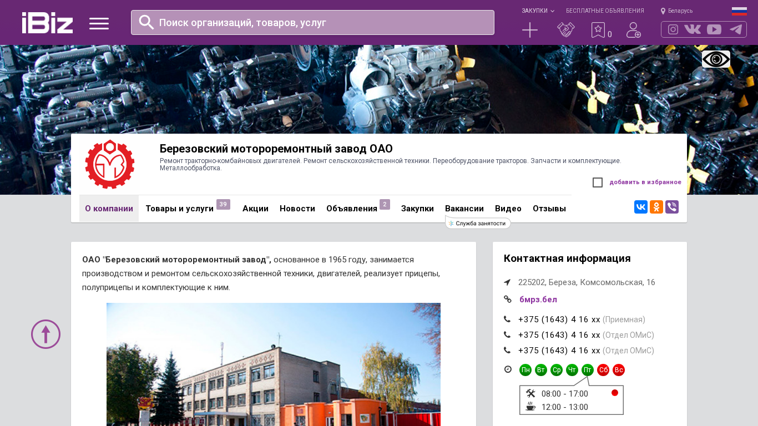Switch to the Акции tab
This screenshot has width=758, height=426.
[x=255, y=209]
